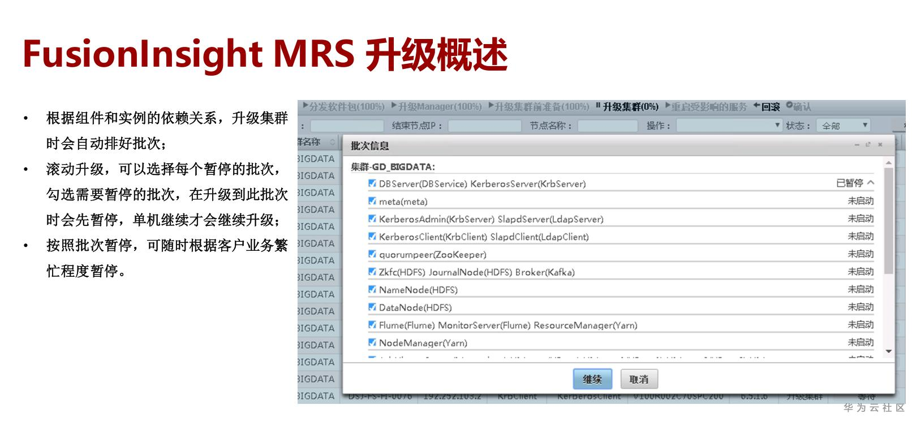Viewport: 912px width, 422px height.
Task: Click the 192.252.103.2 cell in background table
Action: pos(452,397)
